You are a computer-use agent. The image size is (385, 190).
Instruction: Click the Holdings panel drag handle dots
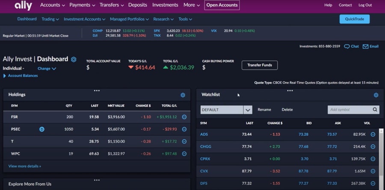tap(97, 91)
